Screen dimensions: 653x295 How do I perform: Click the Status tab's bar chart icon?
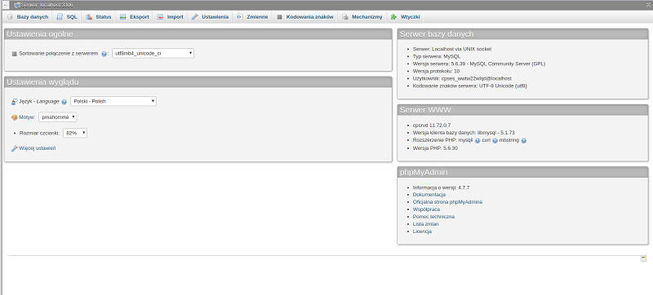(89, 17)
